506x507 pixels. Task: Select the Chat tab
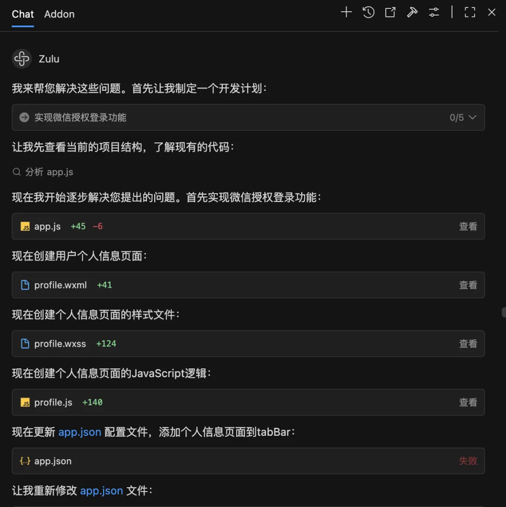(x=23, y=14)
